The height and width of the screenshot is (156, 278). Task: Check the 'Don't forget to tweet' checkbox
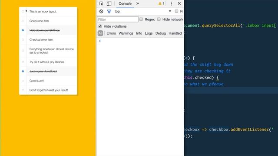click(23, 90)
